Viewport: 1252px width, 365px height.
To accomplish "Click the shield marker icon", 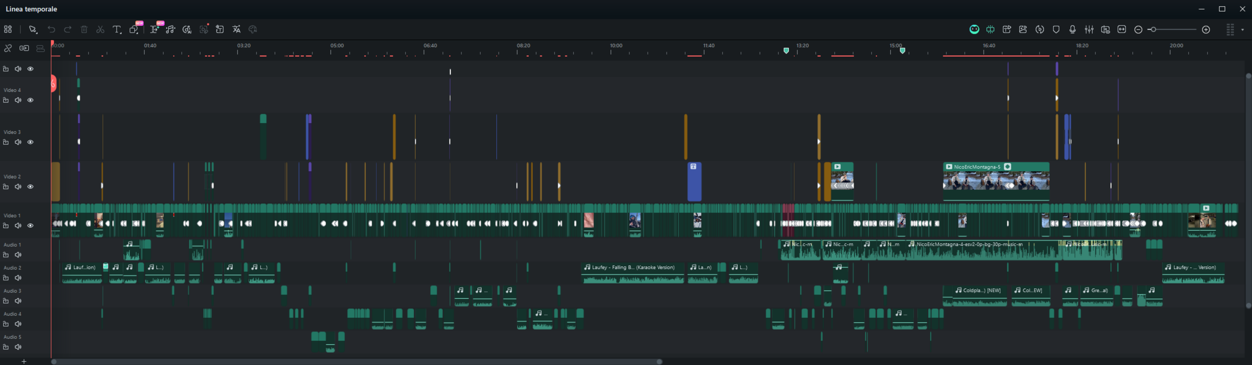I will coord(1056,30).
